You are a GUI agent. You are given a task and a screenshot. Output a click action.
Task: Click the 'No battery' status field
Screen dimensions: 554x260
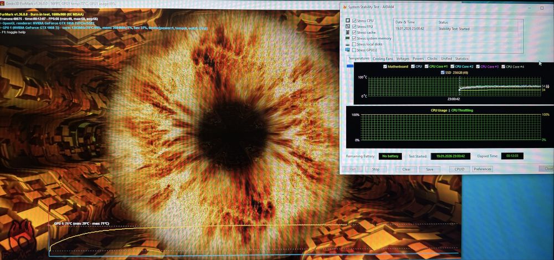390,156
